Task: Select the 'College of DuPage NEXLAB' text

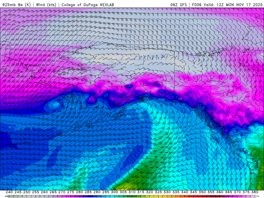Action: 88,5
